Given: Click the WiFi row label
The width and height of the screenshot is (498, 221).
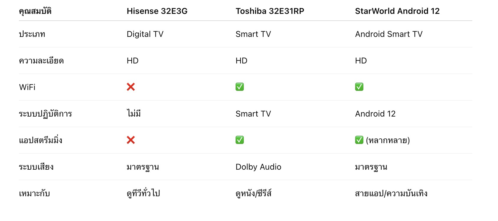Looking at the screenshot, I should click(27, 87).
